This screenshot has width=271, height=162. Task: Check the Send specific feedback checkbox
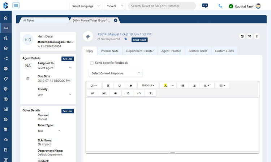coord(92,63)
